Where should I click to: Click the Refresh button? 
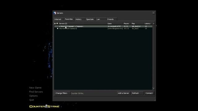coord(137,93)
